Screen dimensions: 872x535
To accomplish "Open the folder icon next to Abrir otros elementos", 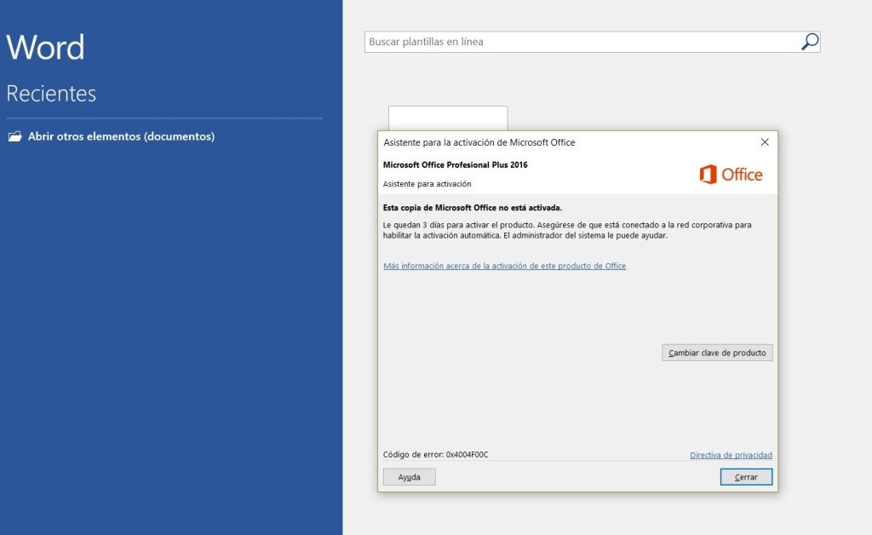I will (x=15, y=136).
